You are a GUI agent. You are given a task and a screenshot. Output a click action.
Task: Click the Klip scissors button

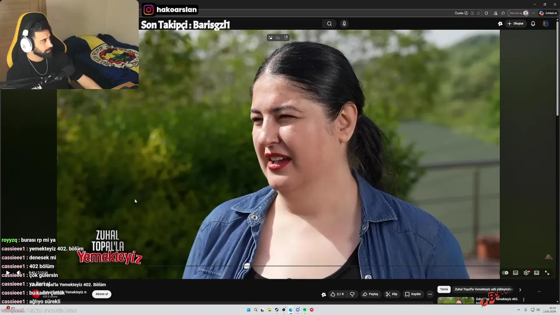tap(392, 294)
